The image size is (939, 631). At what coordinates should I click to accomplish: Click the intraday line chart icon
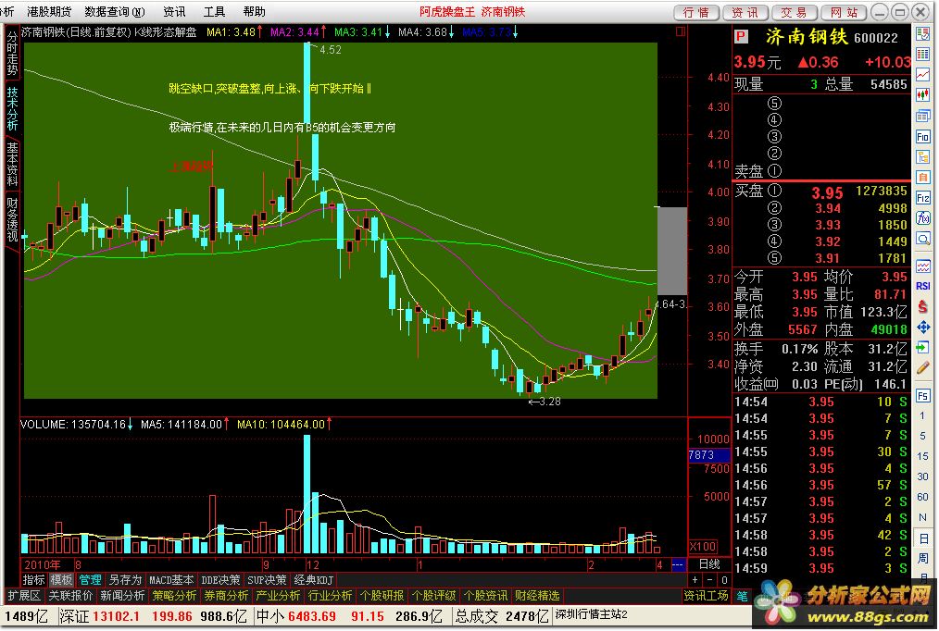923,75
